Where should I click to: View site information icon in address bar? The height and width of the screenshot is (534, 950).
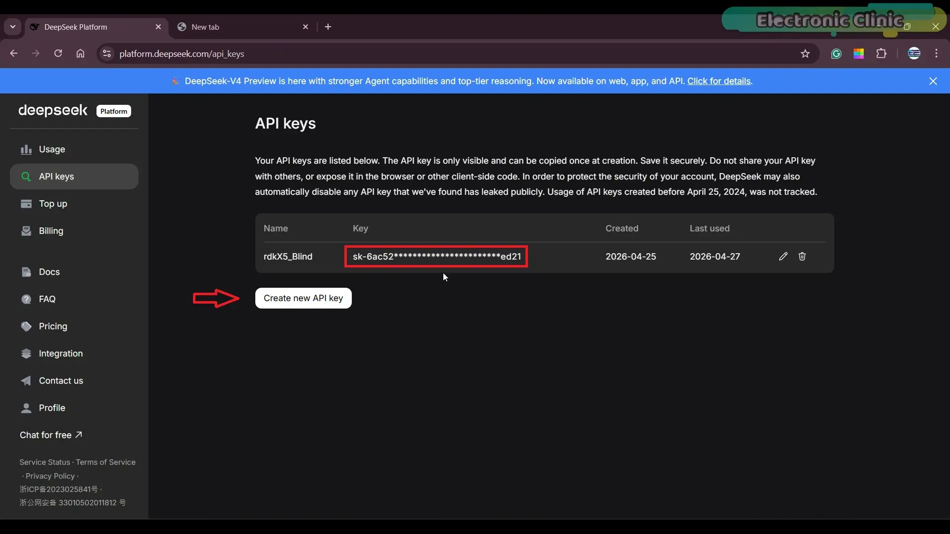pyautogui.click(x=106, y=54)
